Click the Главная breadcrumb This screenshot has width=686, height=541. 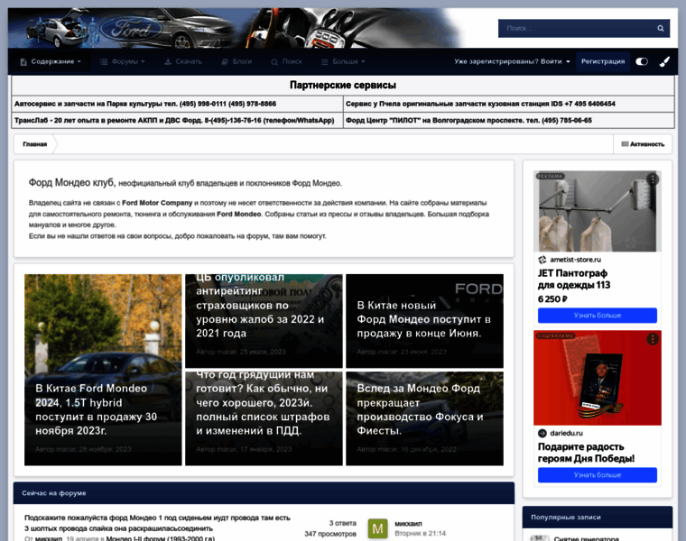coord(35,144)
